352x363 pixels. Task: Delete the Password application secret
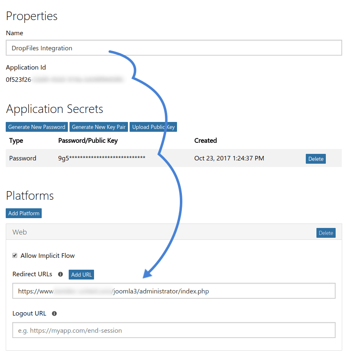[316, 159]
